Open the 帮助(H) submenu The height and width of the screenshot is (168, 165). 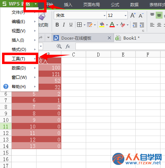(19, 86)
